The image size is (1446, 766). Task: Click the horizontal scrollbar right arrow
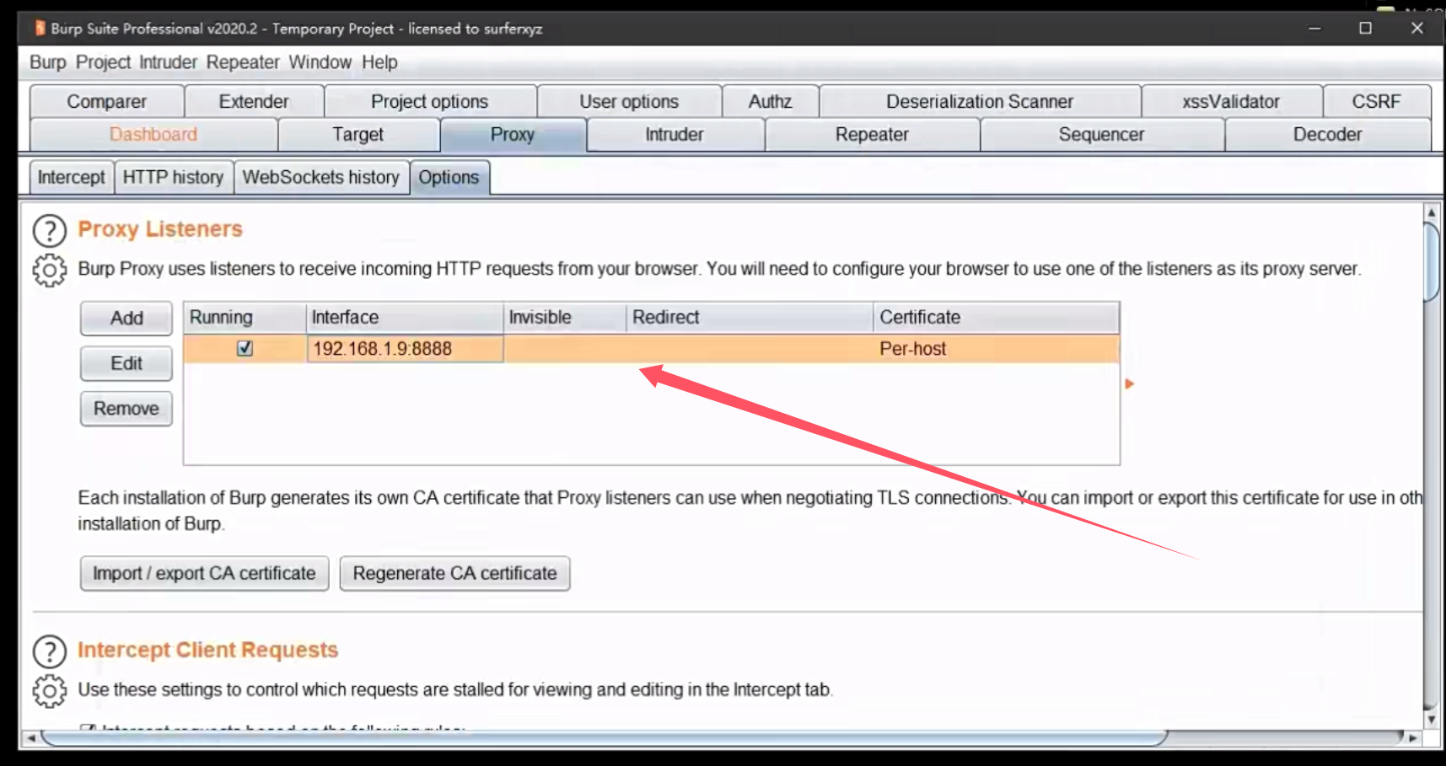[x=1412, y=739]
